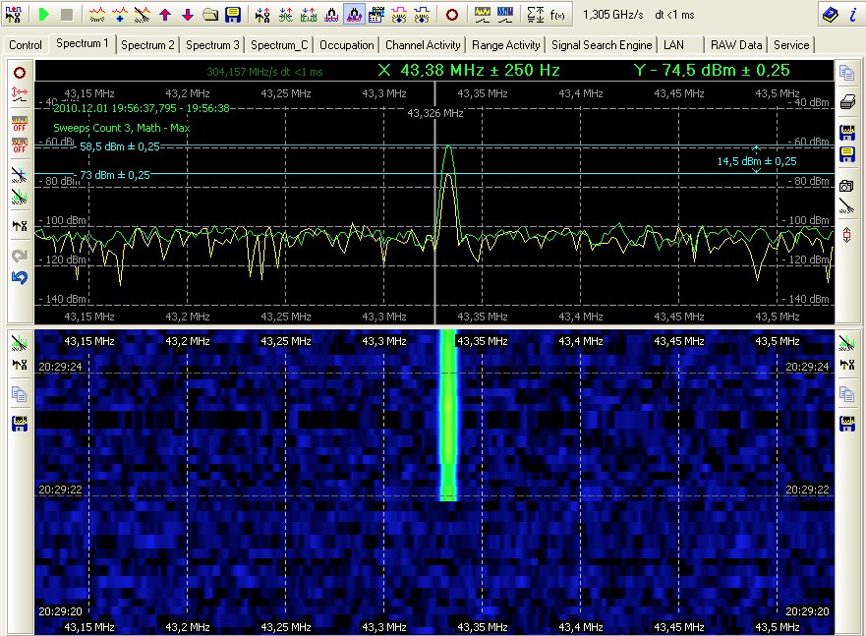The width and height of the screenshot is (866, 636).
Task: Open the info 'i' icon at top right
Action: 852,15
